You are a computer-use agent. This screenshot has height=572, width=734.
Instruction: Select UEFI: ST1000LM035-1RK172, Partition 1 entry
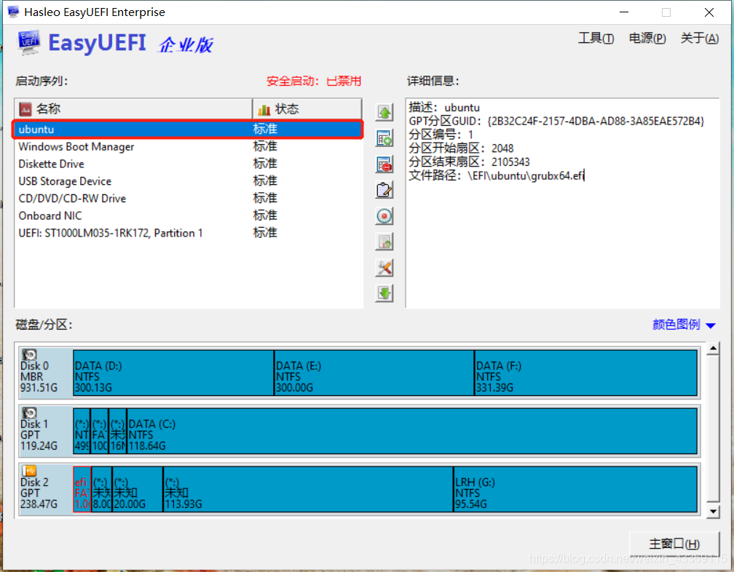tap(188, 233)
